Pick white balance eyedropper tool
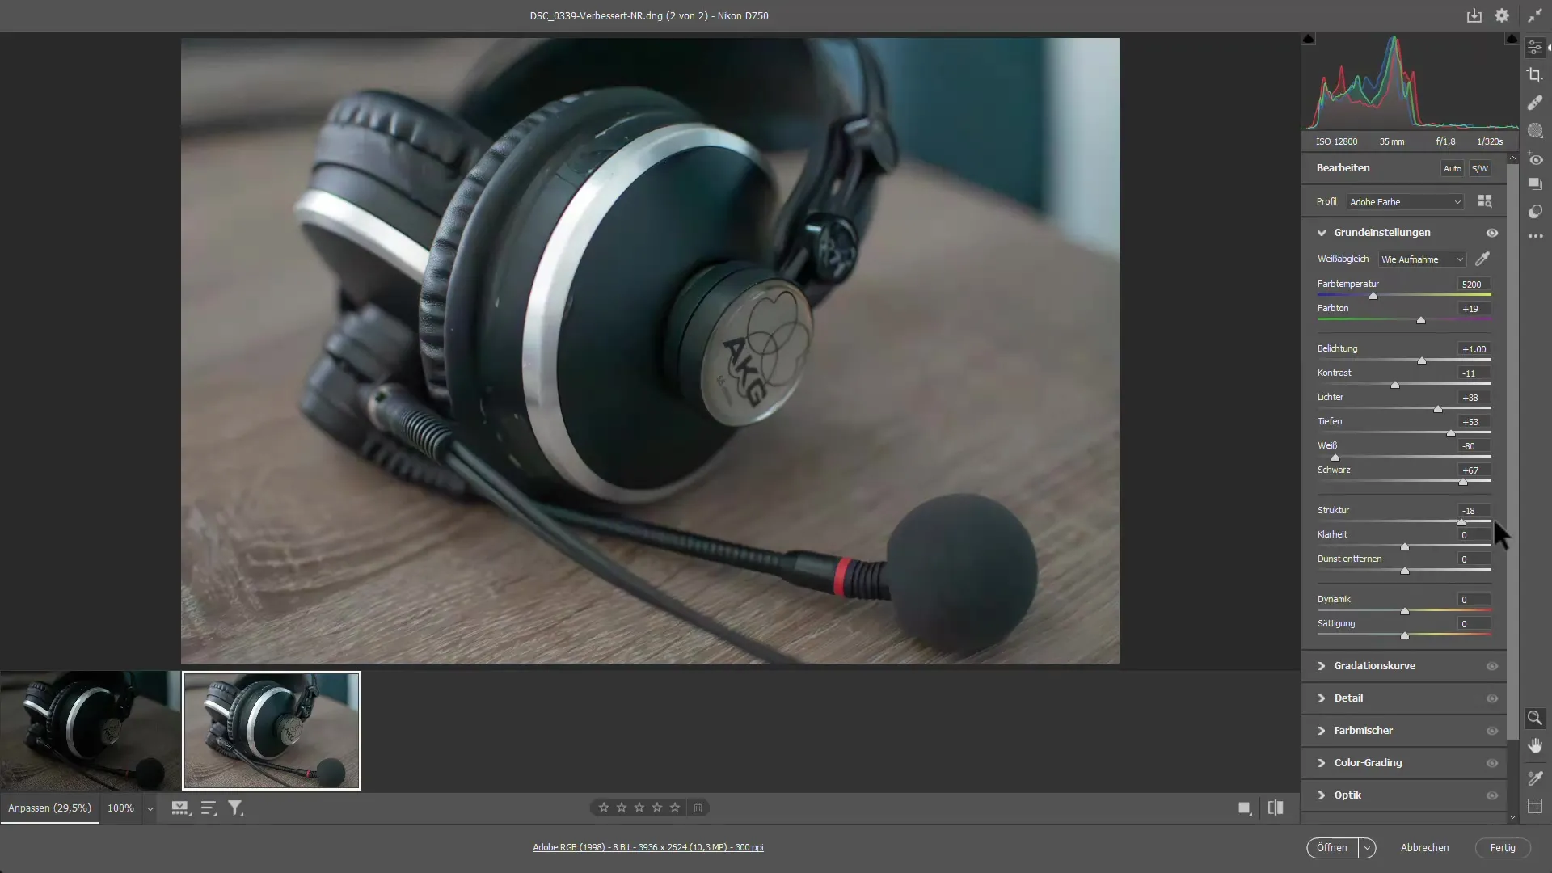Image resolution: width=1552 pixels, height=873 pixels. (1482, 259)
